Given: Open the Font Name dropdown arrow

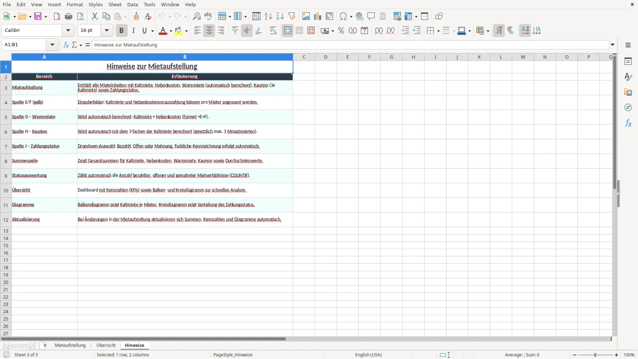Looking at the screenshot, I should point(68,31).
